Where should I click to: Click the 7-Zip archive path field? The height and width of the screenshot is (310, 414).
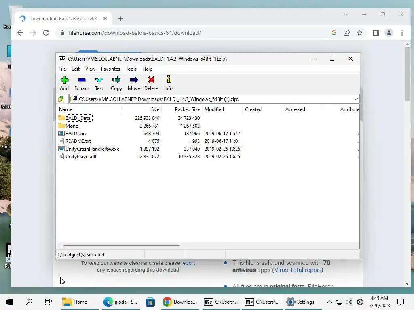coord(214,99)
